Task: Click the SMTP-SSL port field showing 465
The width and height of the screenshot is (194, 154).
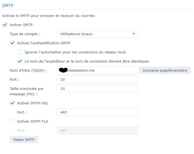Action: (97, 112)
